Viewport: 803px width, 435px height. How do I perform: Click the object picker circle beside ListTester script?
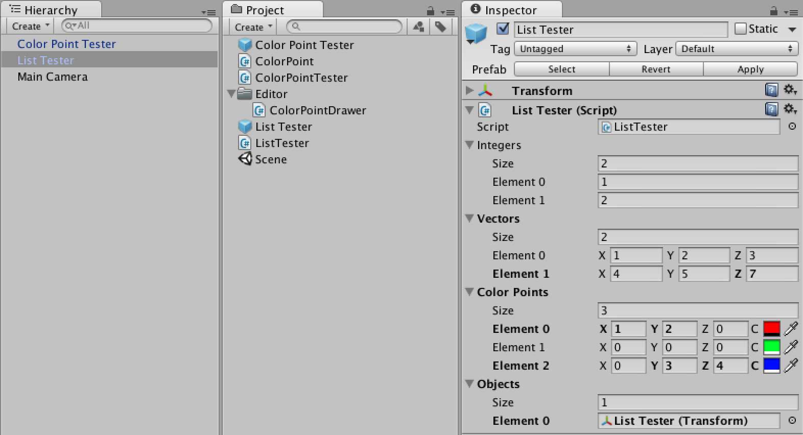click(x=792, y=126)
